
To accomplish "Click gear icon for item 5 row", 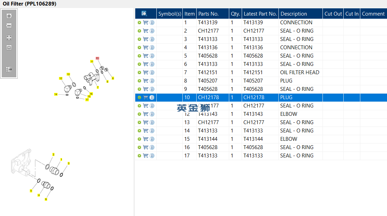I will click(139, 56).
